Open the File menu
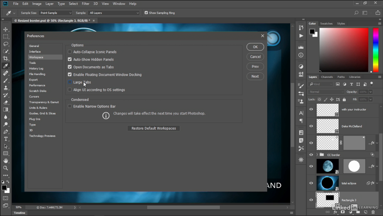This screenshot has height=216, width=383. tap(15, 4)
